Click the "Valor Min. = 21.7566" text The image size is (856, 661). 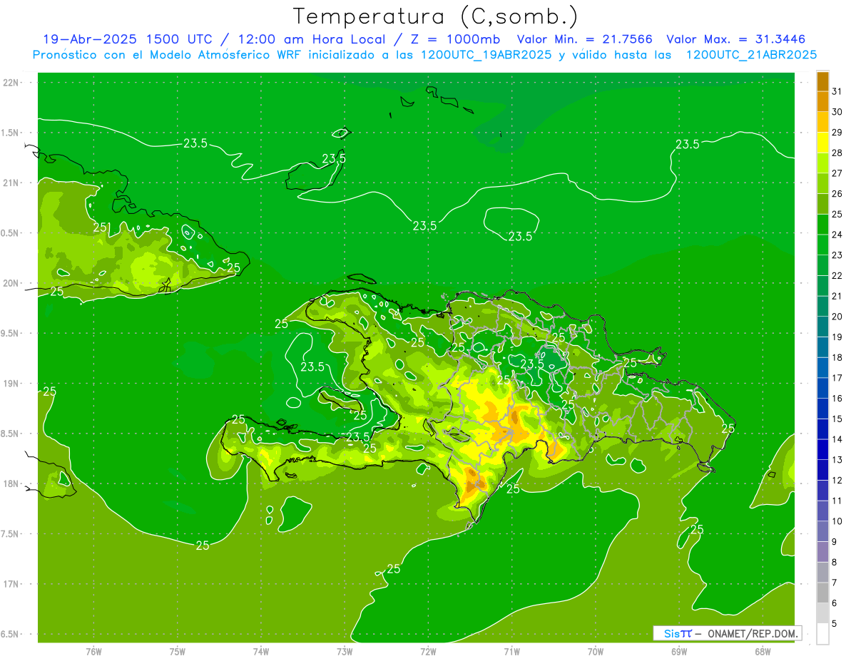[584, 39]
